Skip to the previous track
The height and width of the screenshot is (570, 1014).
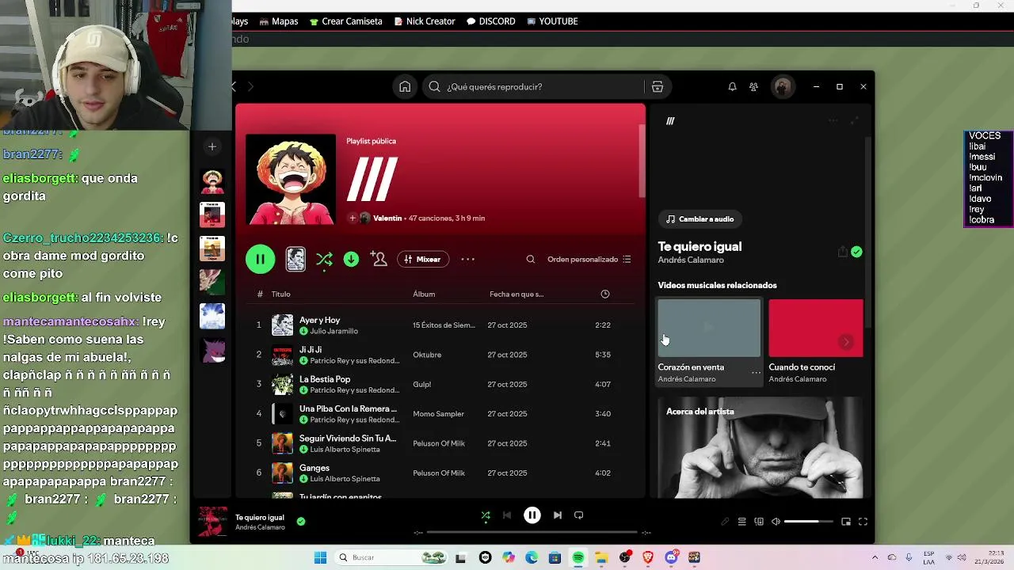507,515
